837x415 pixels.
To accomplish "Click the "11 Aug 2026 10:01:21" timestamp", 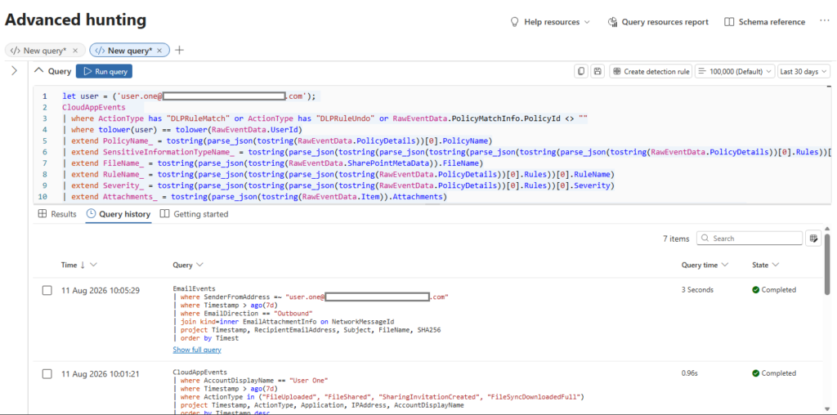I will [101, 374].
